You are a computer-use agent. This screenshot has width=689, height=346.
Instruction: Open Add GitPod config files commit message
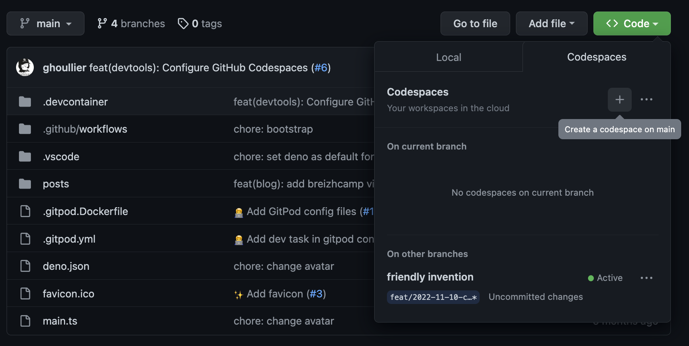[302, 211]
